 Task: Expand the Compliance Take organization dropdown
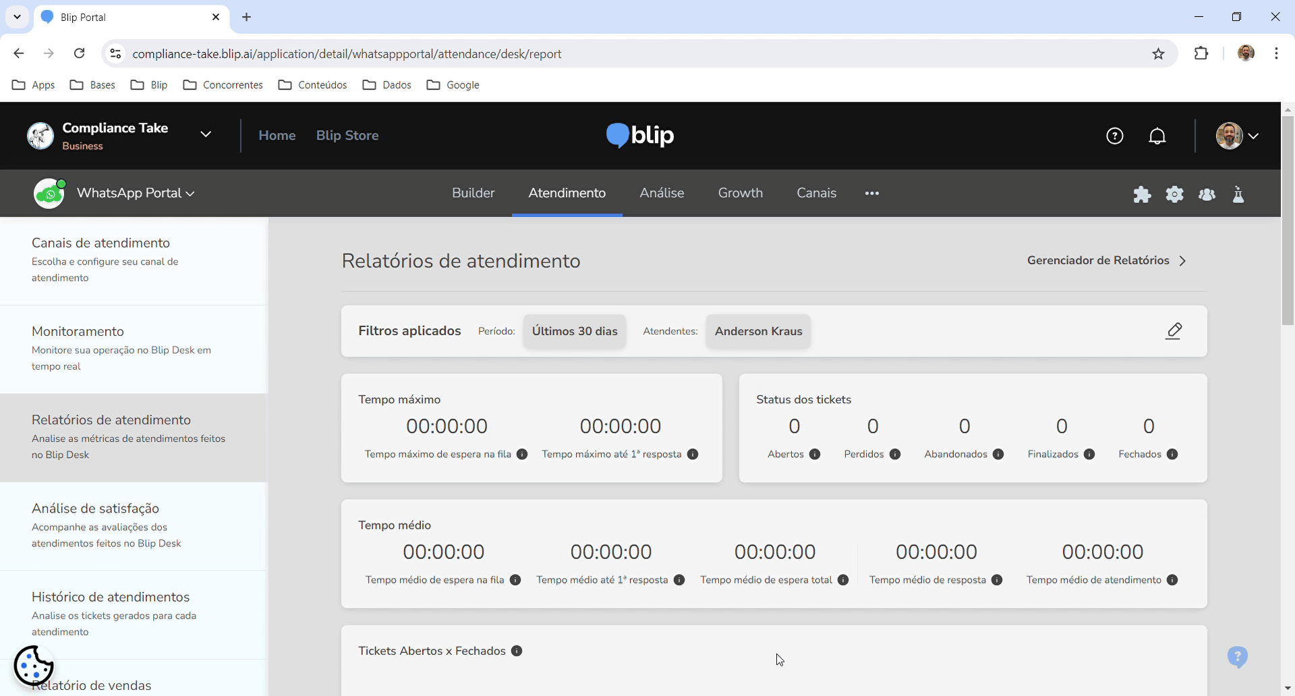[206, 134]
